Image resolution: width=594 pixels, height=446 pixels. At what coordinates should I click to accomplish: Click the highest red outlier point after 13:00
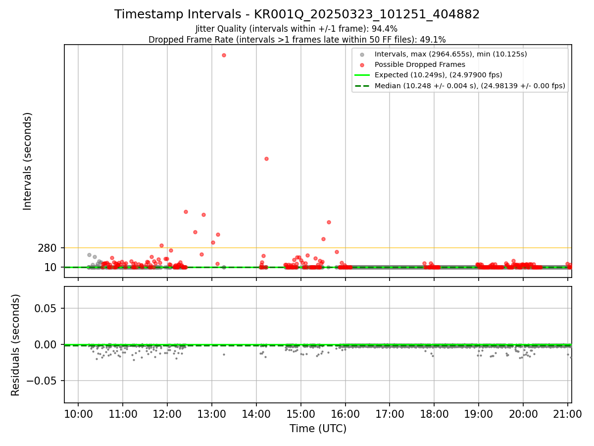(x=224, y=55)
